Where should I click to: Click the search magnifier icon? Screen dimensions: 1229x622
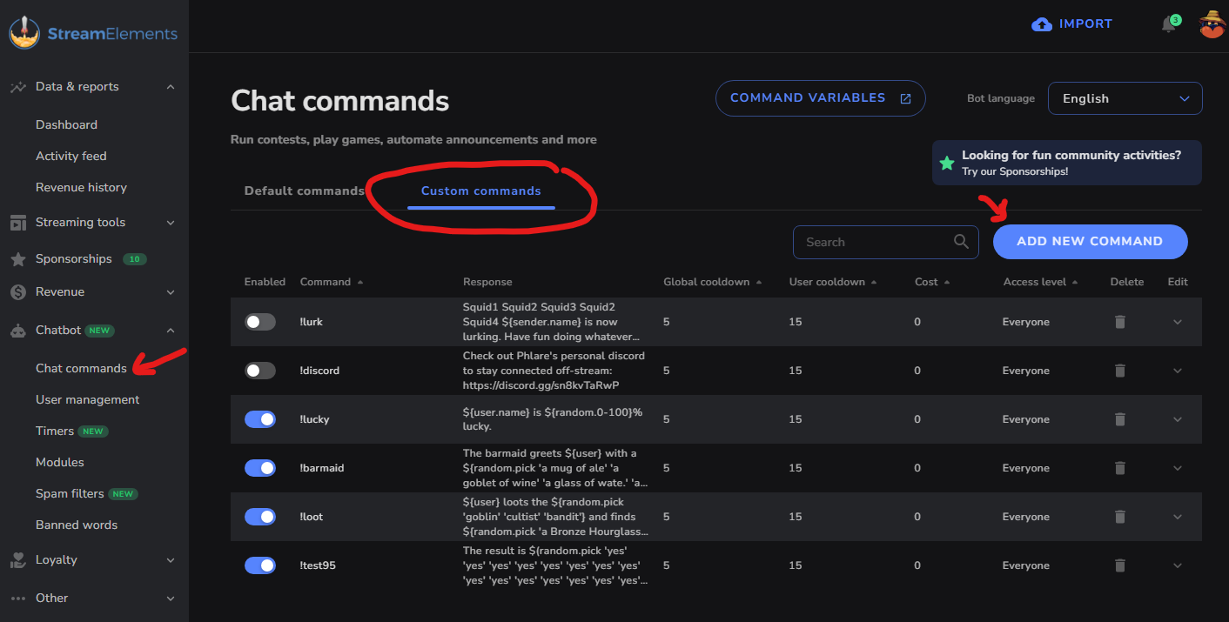961,242
